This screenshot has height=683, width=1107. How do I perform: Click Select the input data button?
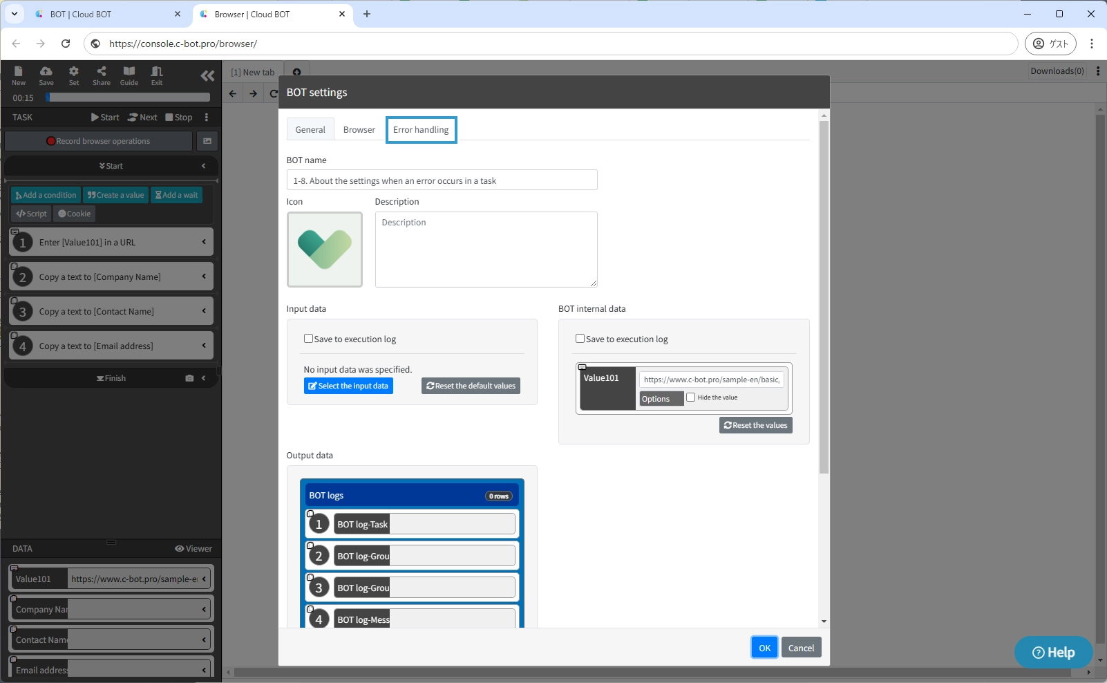point(348,386)
